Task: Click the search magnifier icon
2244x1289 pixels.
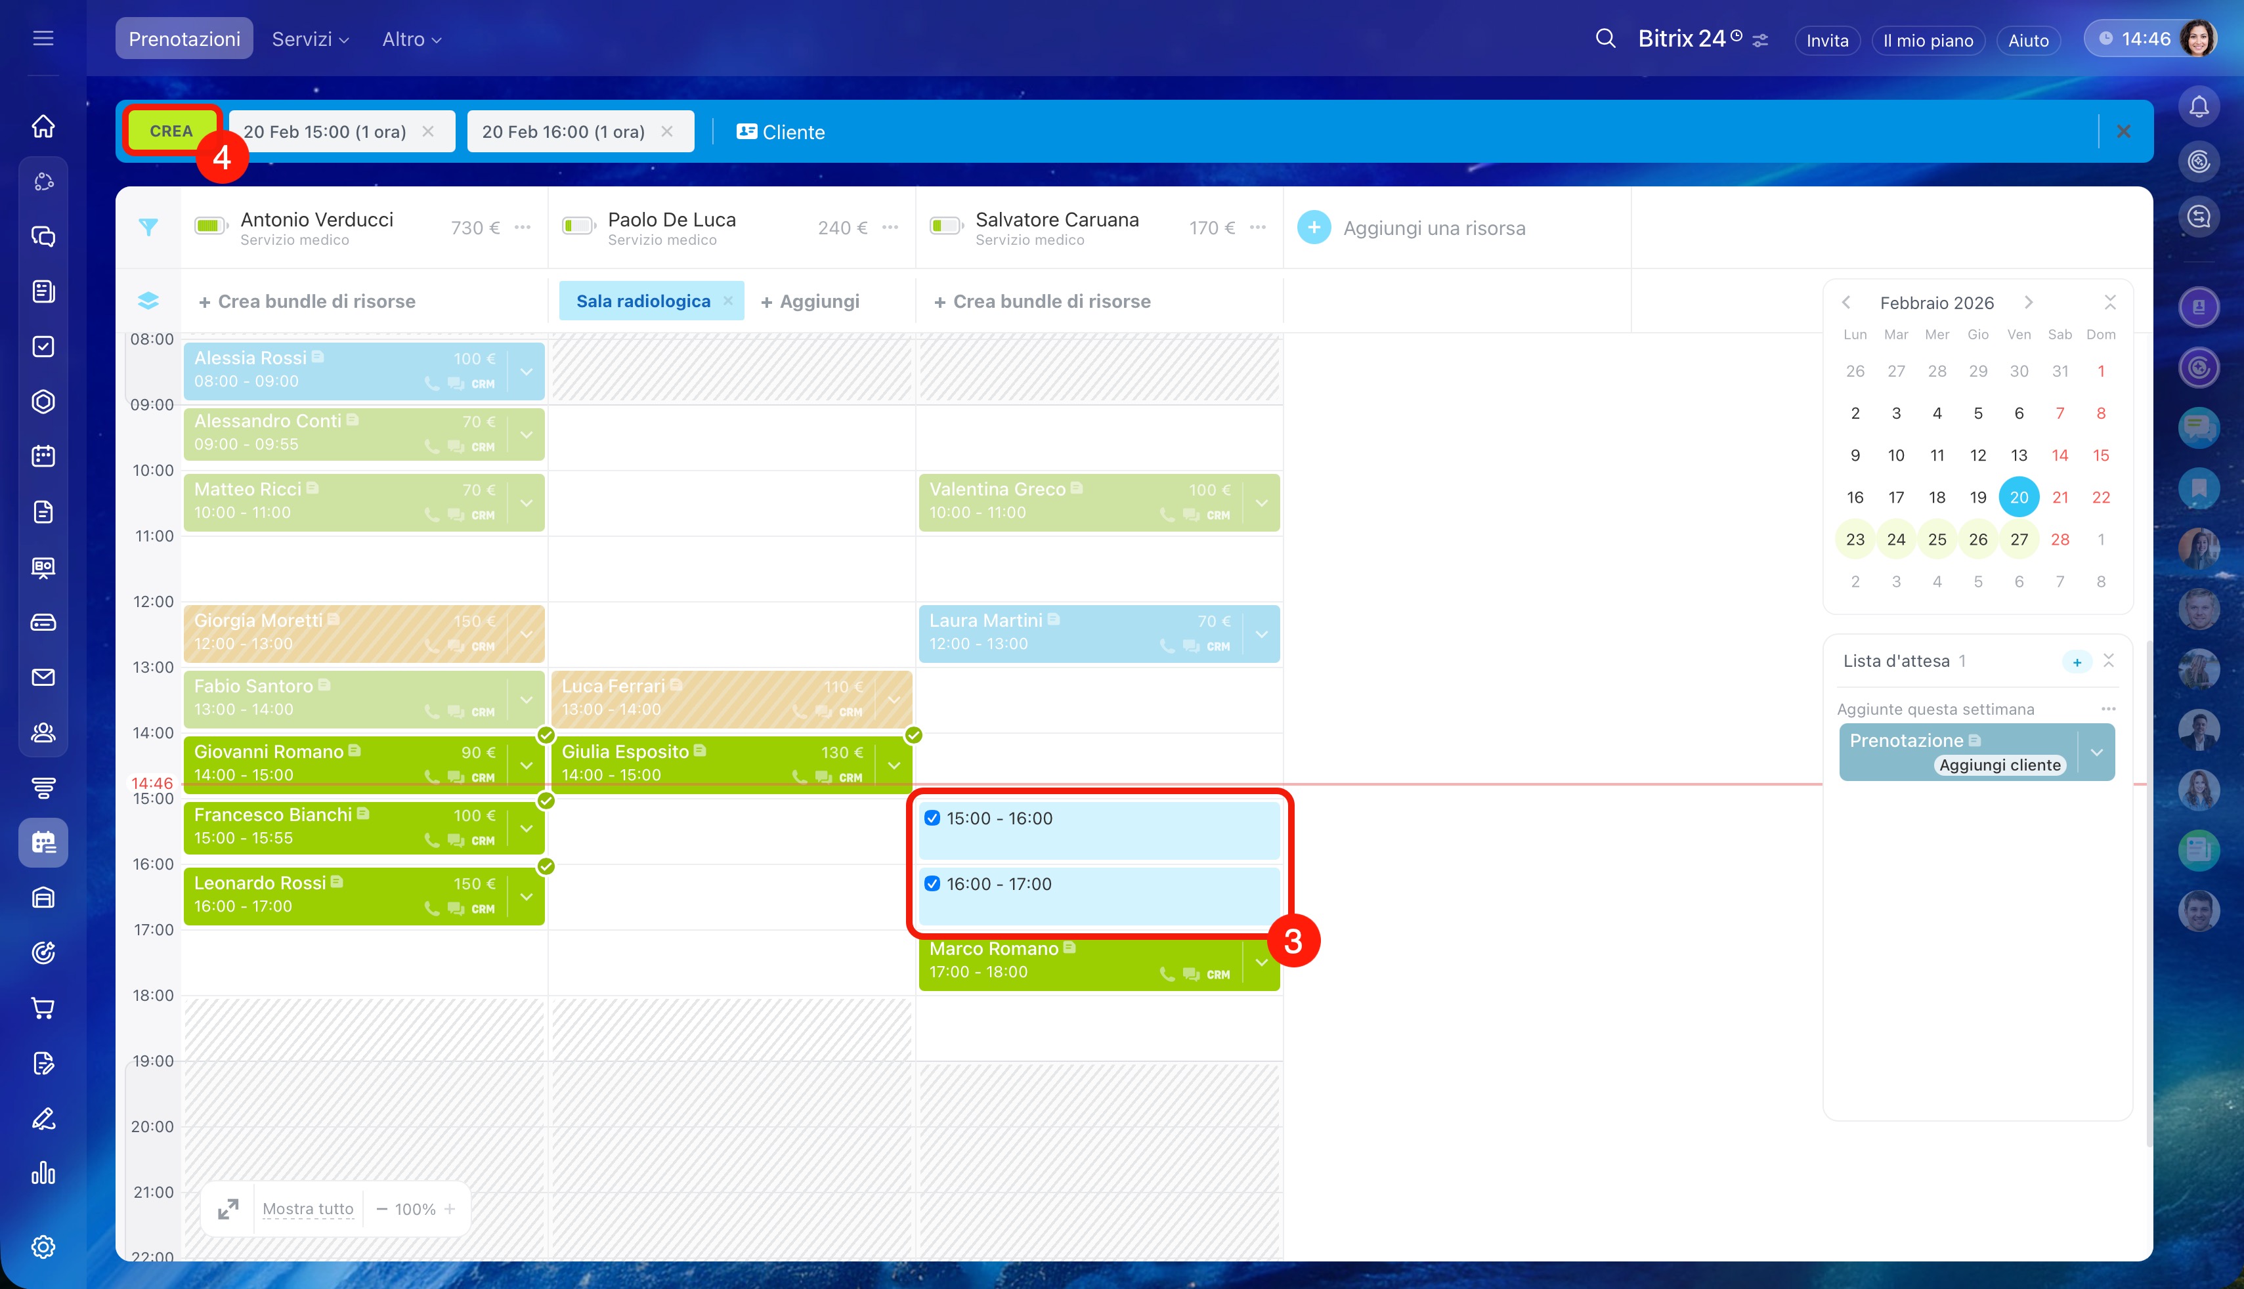Action: click(x=1605, y=39)
